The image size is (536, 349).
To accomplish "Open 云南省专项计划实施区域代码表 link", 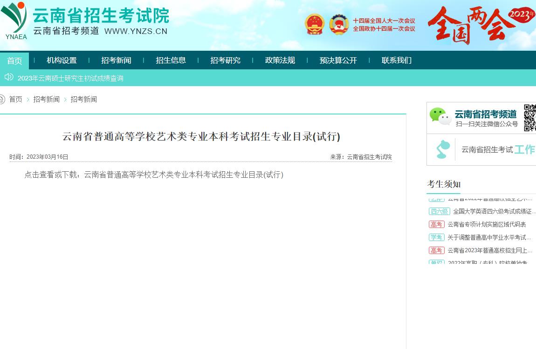I will coord(487,224).
